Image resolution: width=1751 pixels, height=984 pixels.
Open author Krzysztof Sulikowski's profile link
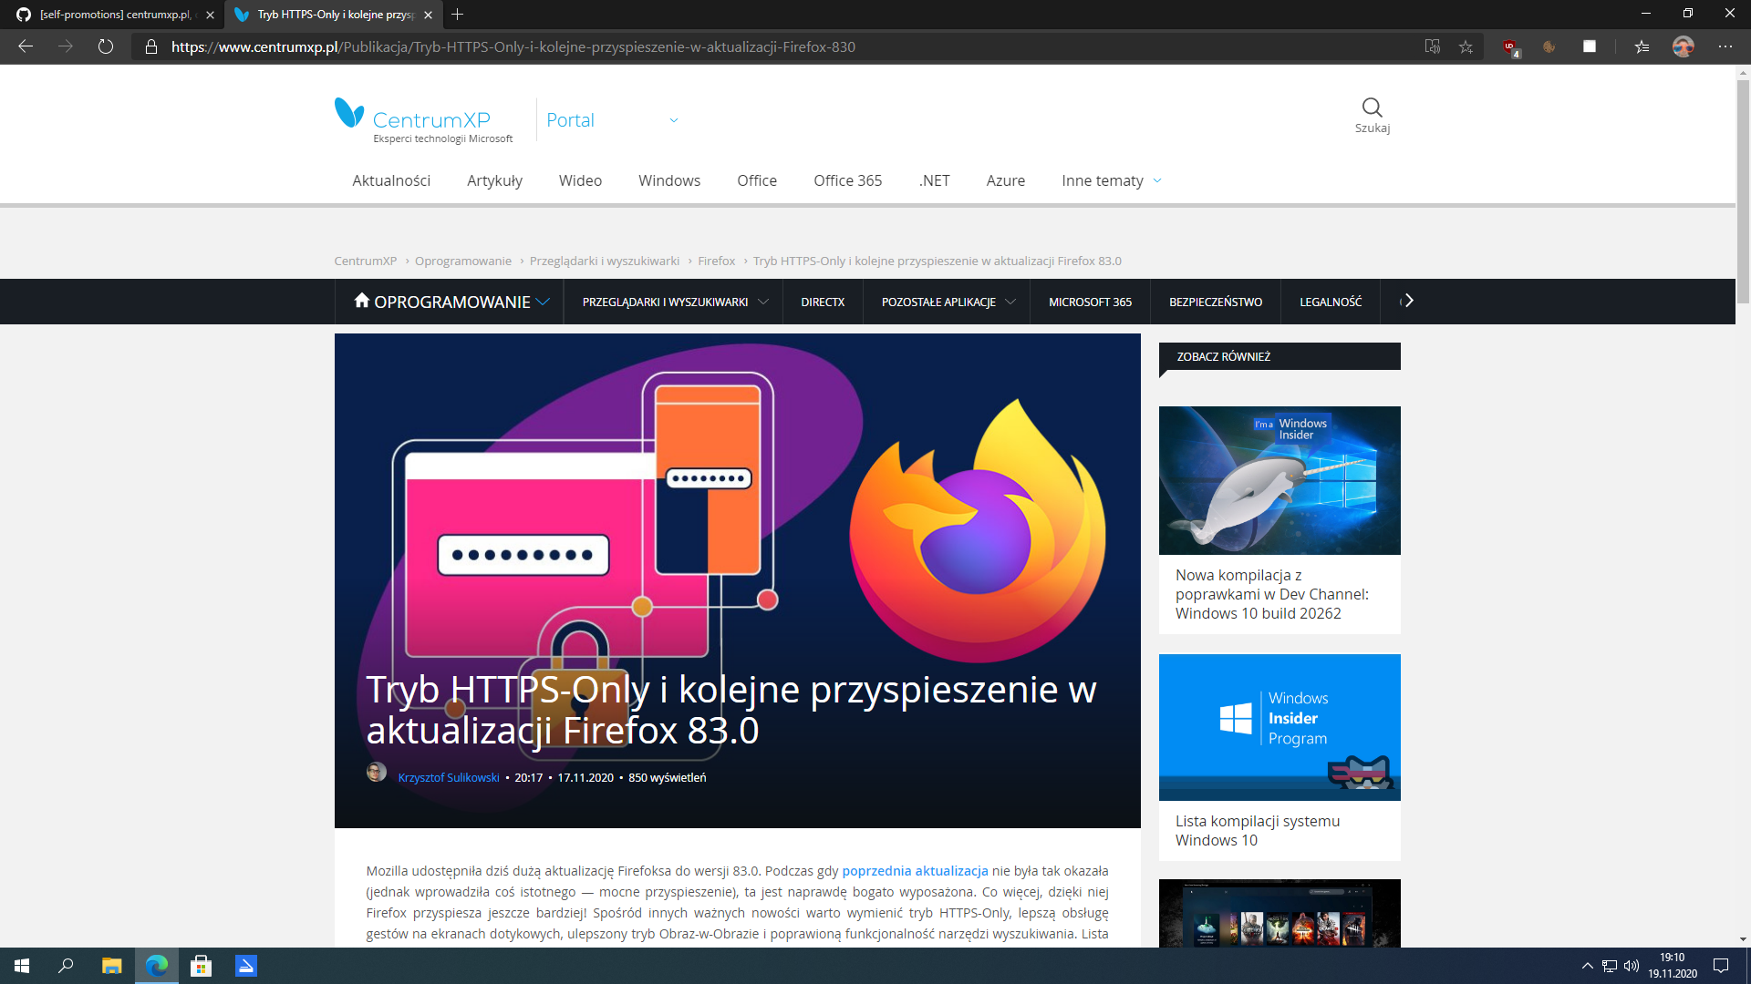[449, 777]
